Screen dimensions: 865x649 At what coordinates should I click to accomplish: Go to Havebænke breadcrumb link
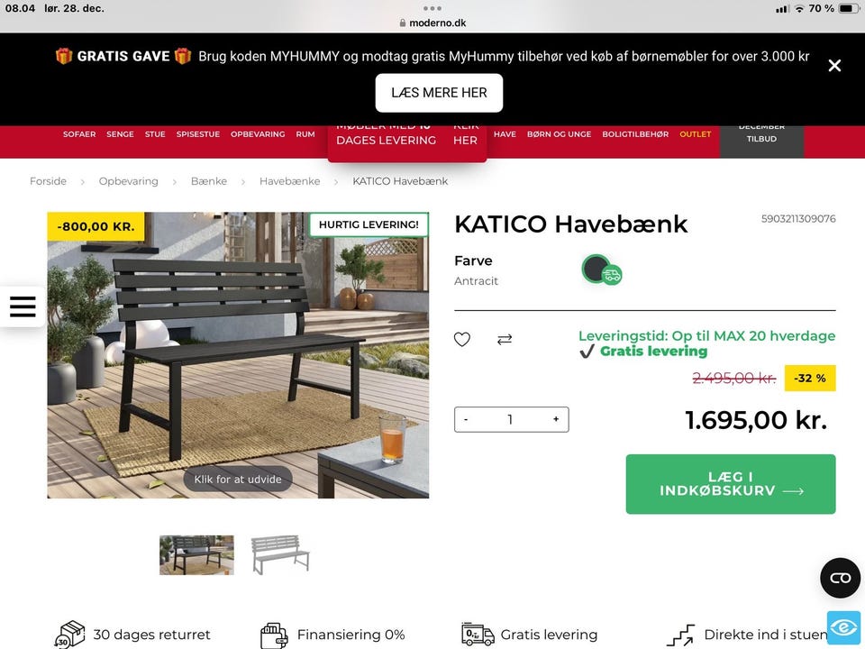[289, 181]
